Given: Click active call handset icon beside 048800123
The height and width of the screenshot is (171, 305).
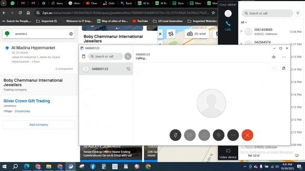Looking at the screenshot, I should tap(128, 69).
